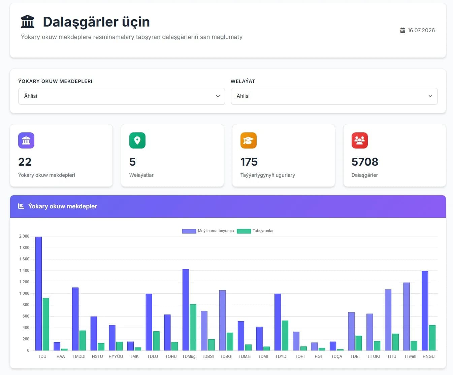Click the bar chart icon in Ýokary okuw mekdepler header

[x=21, y=206]
